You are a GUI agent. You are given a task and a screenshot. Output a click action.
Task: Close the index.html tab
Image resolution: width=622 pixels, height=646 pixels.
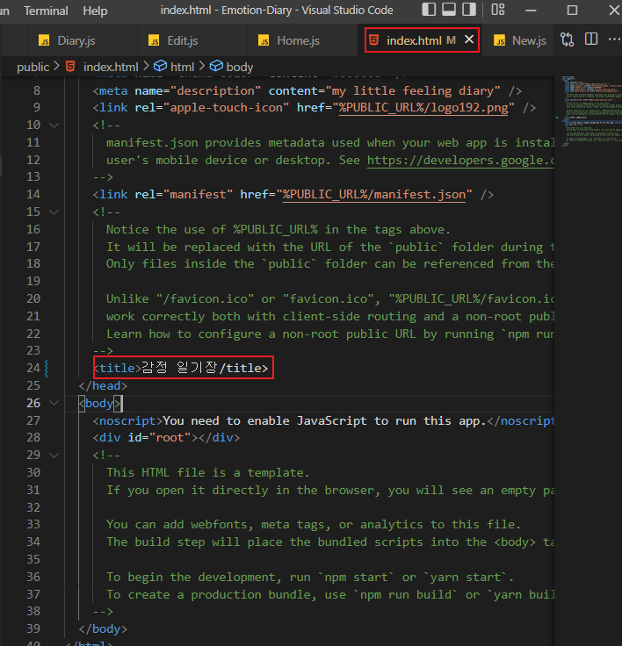coord(469,39)
